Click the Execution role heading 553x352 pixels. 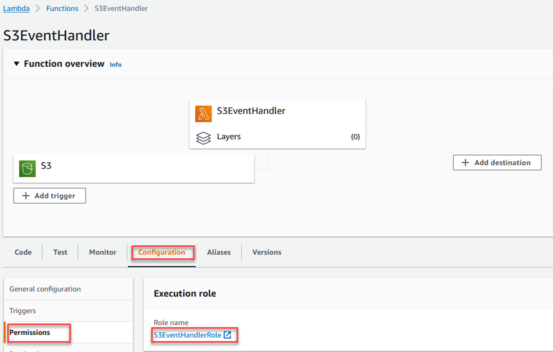pyautogui.click(x=185, y=294)
